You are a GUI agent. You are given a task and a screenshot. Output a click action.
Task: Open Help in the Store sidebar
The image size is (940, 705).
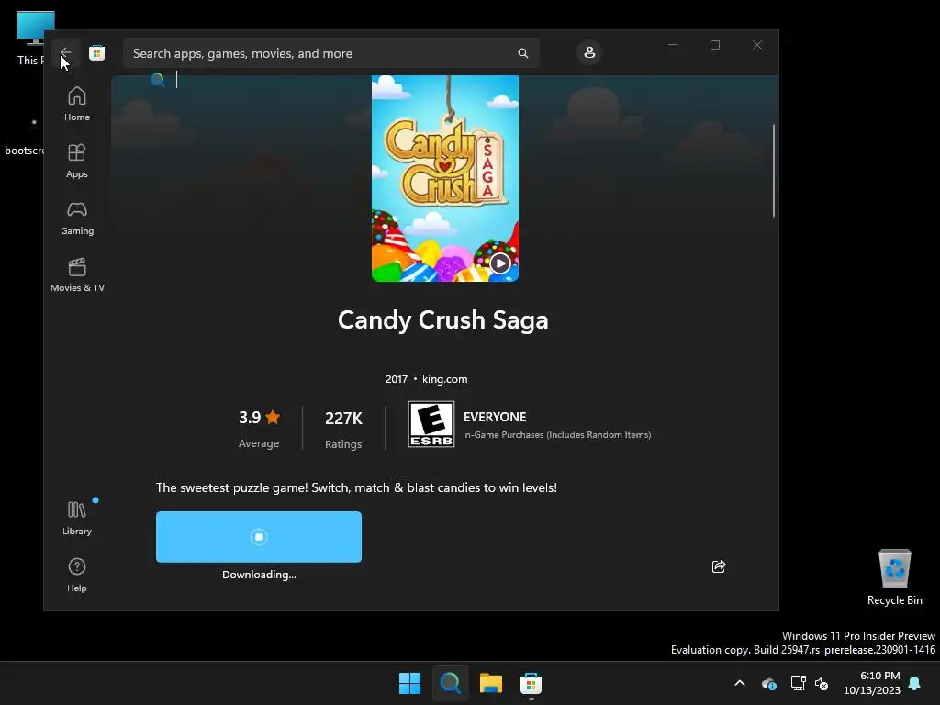[77, 575]
